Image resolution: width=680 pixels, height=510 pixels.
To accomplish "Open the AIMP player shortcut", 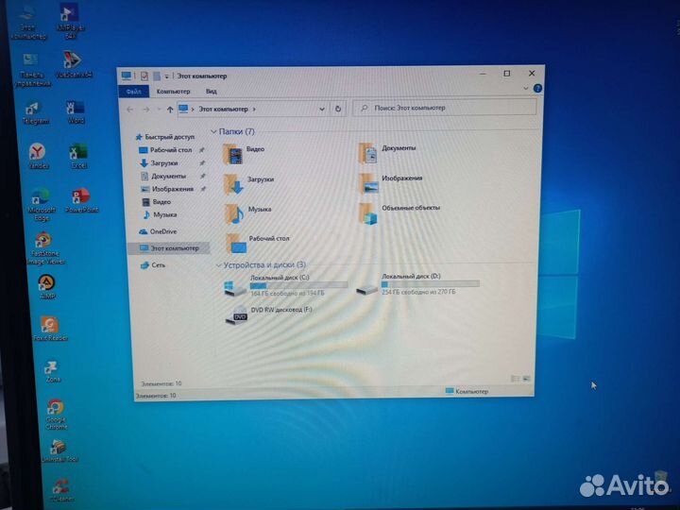I will click(44, 282).
